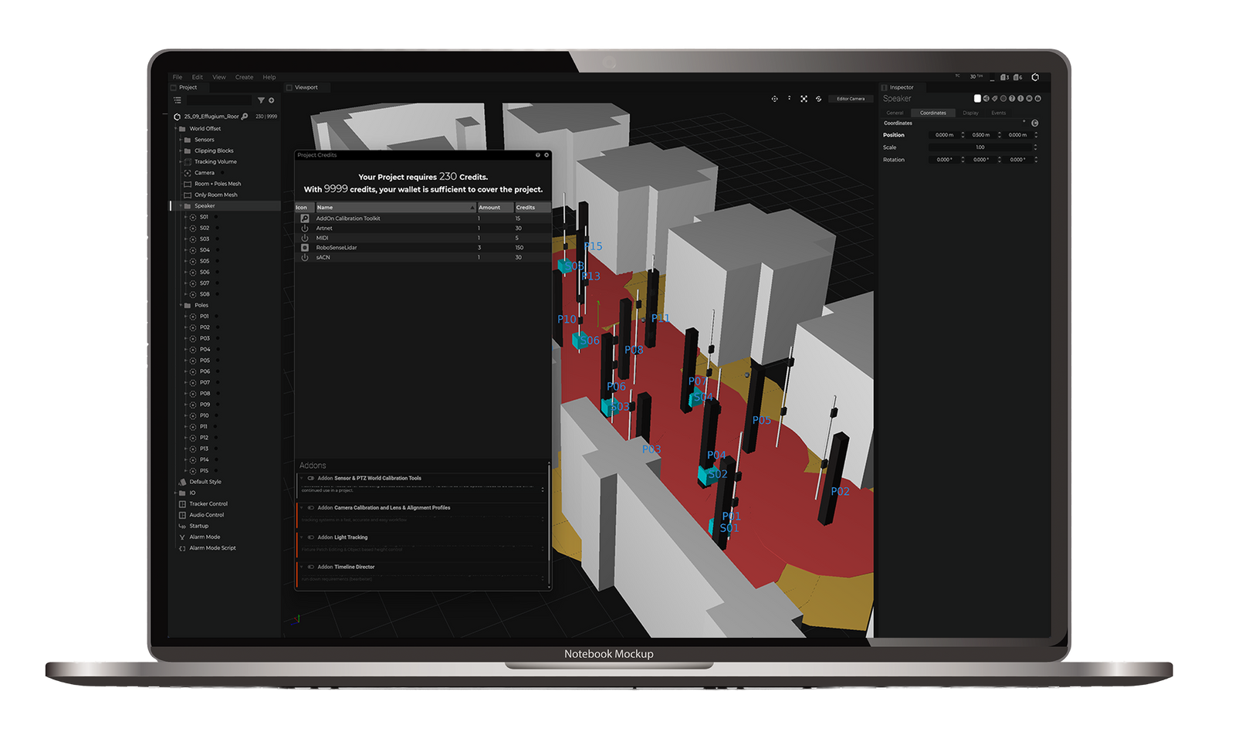Enable the Addon Timeline Director switch
1235x742 pixels.
[311, 567]
